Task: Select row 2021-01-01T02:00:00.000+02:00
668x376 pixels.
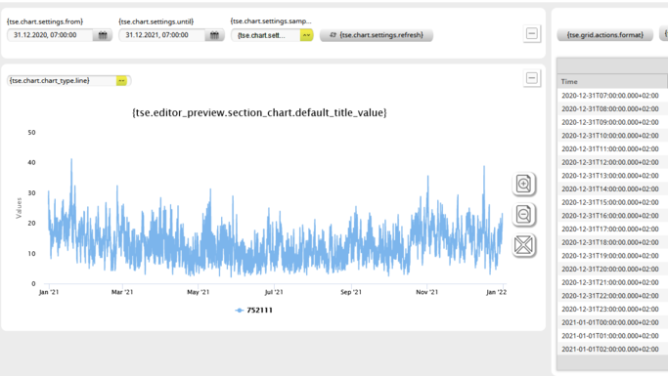Action: point(612,349)
